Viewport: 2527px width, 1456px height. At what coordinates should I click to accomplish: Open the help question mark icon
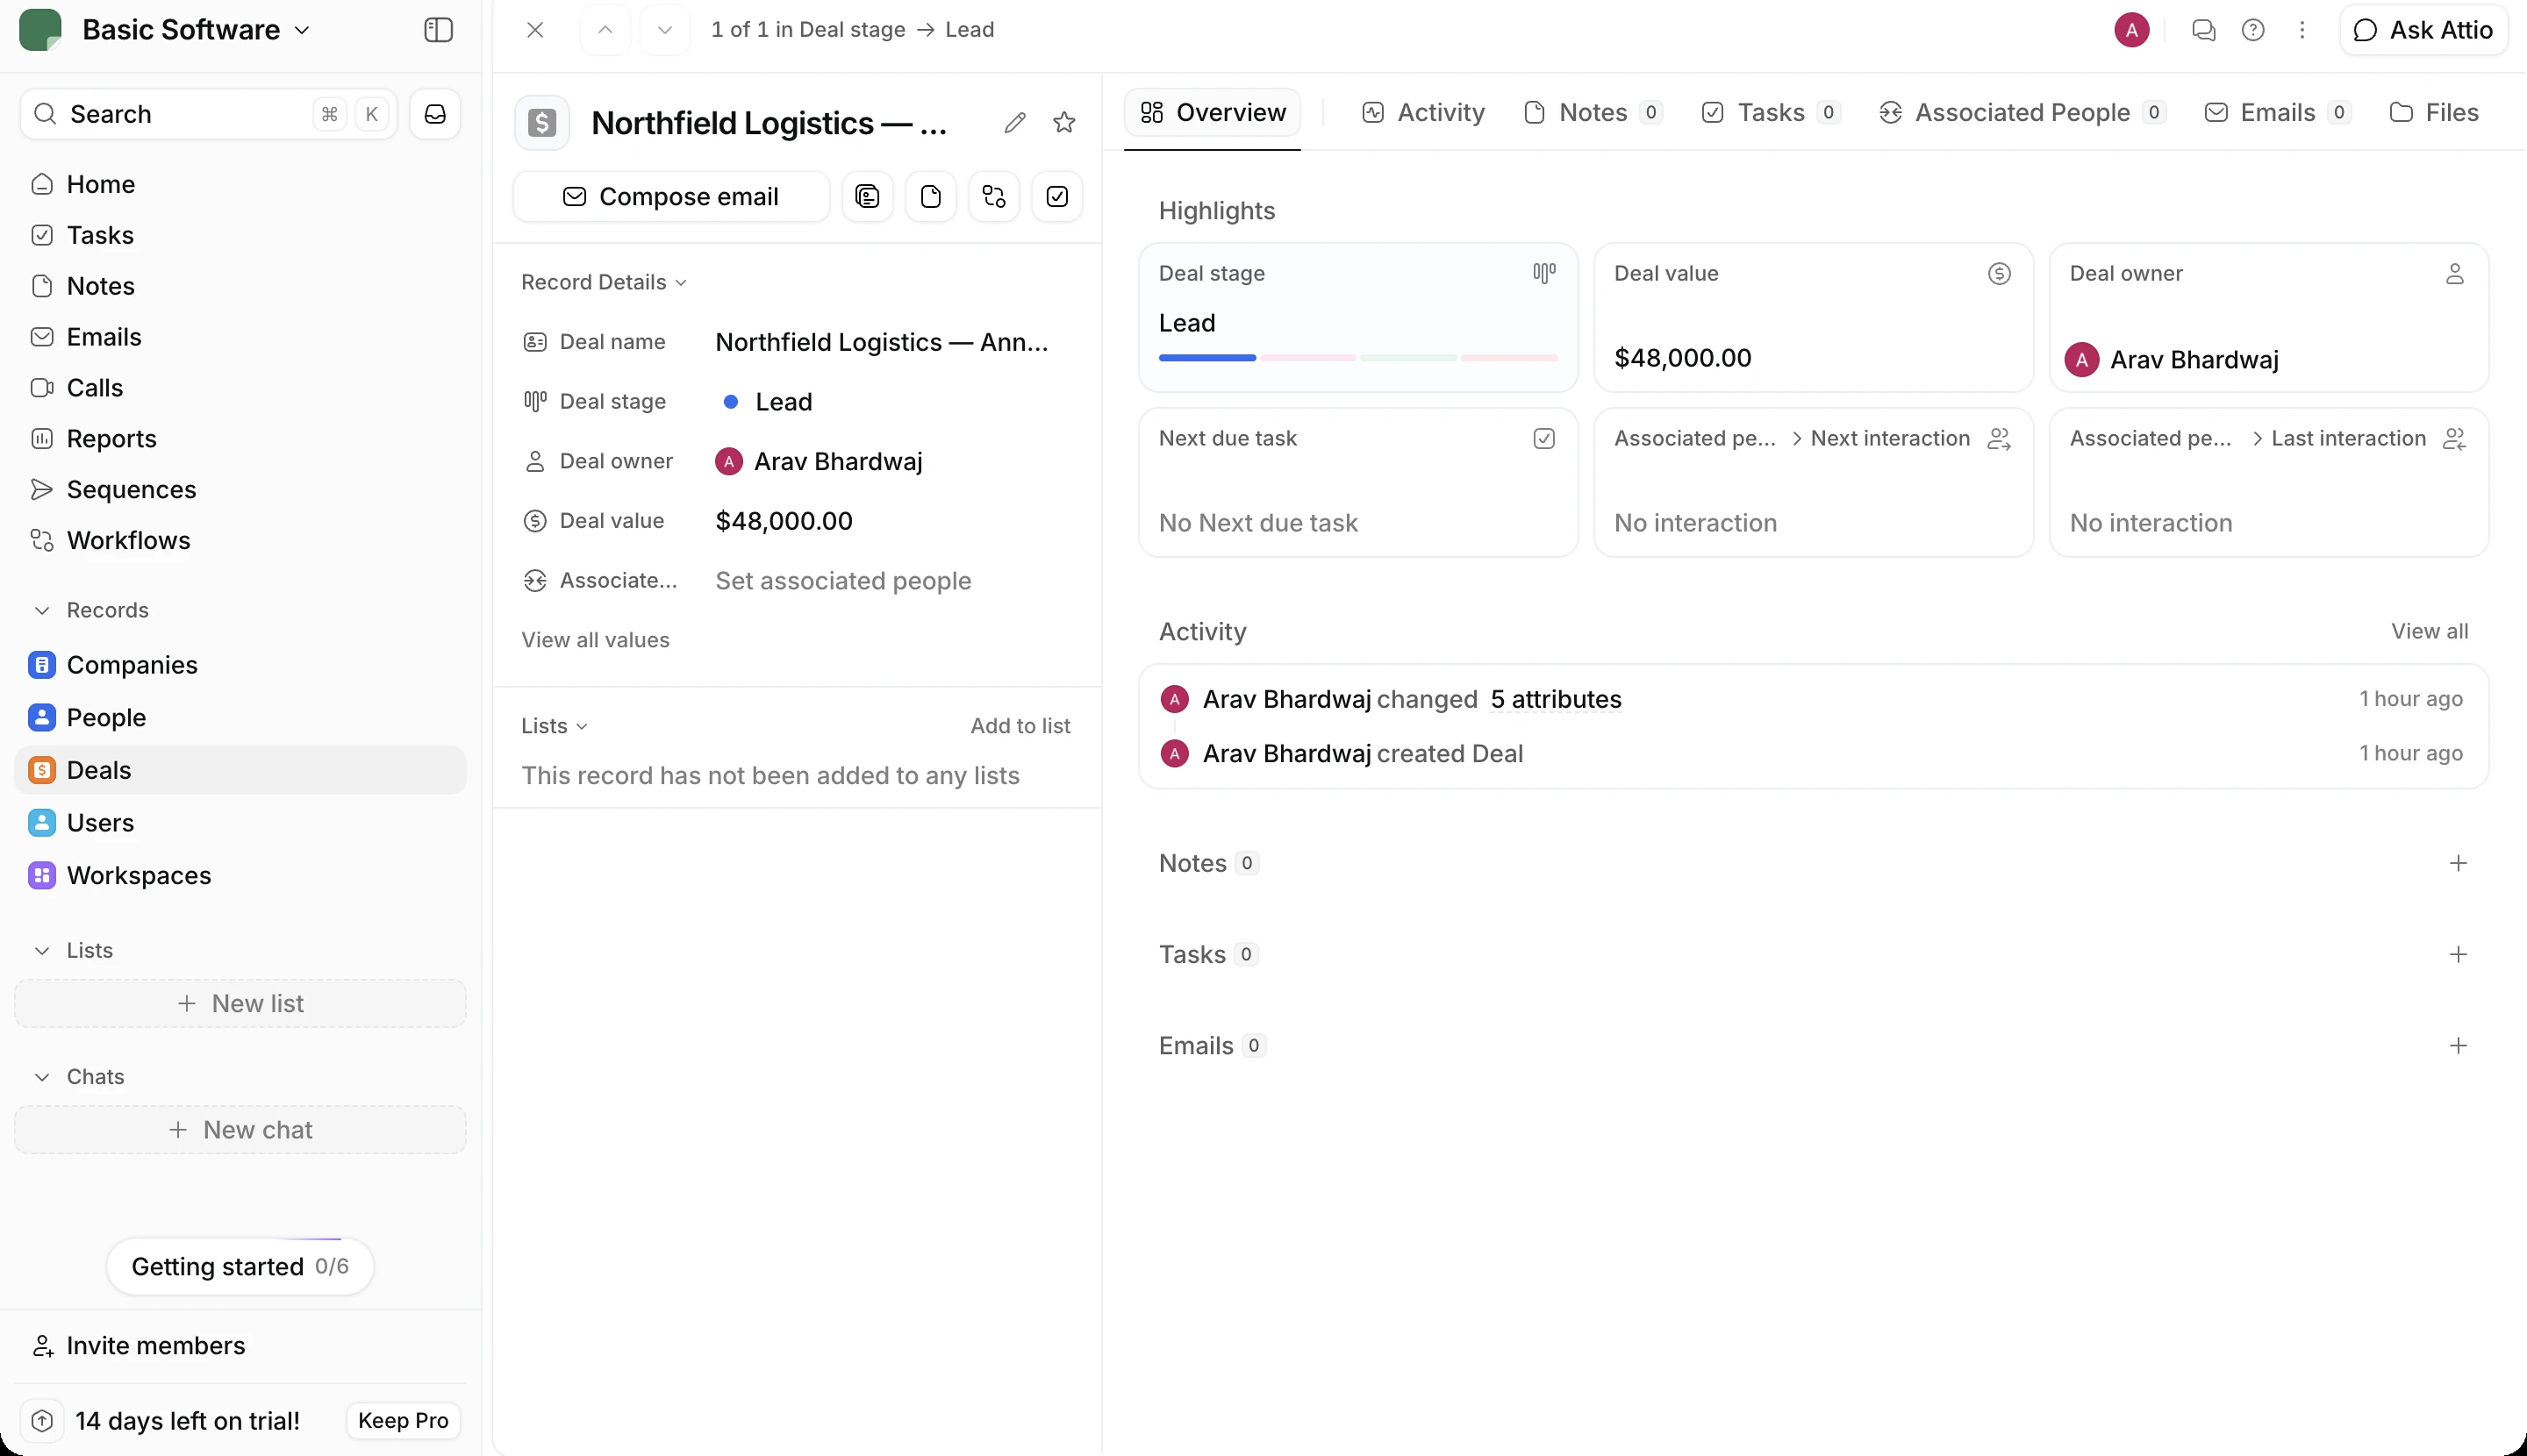[2253, 30]
